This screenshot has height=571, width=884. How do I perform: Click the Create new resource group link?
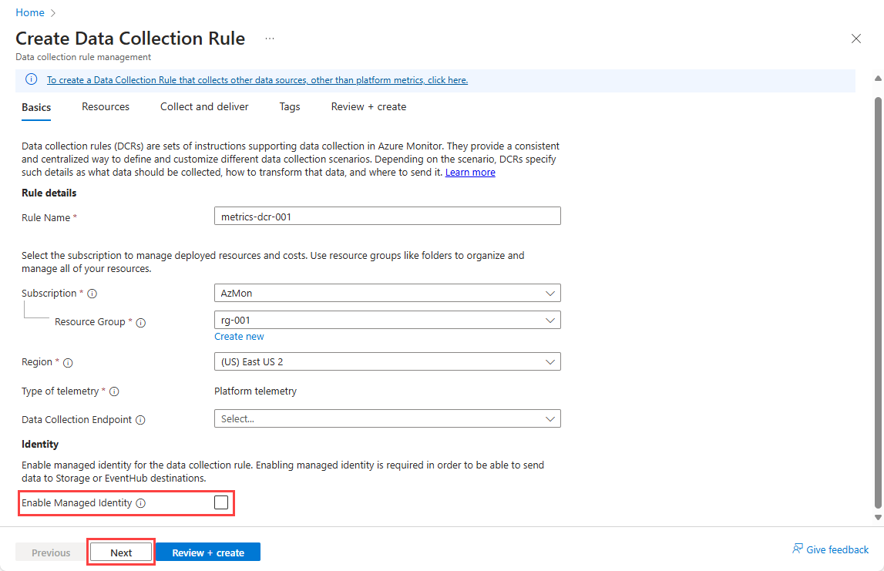[239, 337]
